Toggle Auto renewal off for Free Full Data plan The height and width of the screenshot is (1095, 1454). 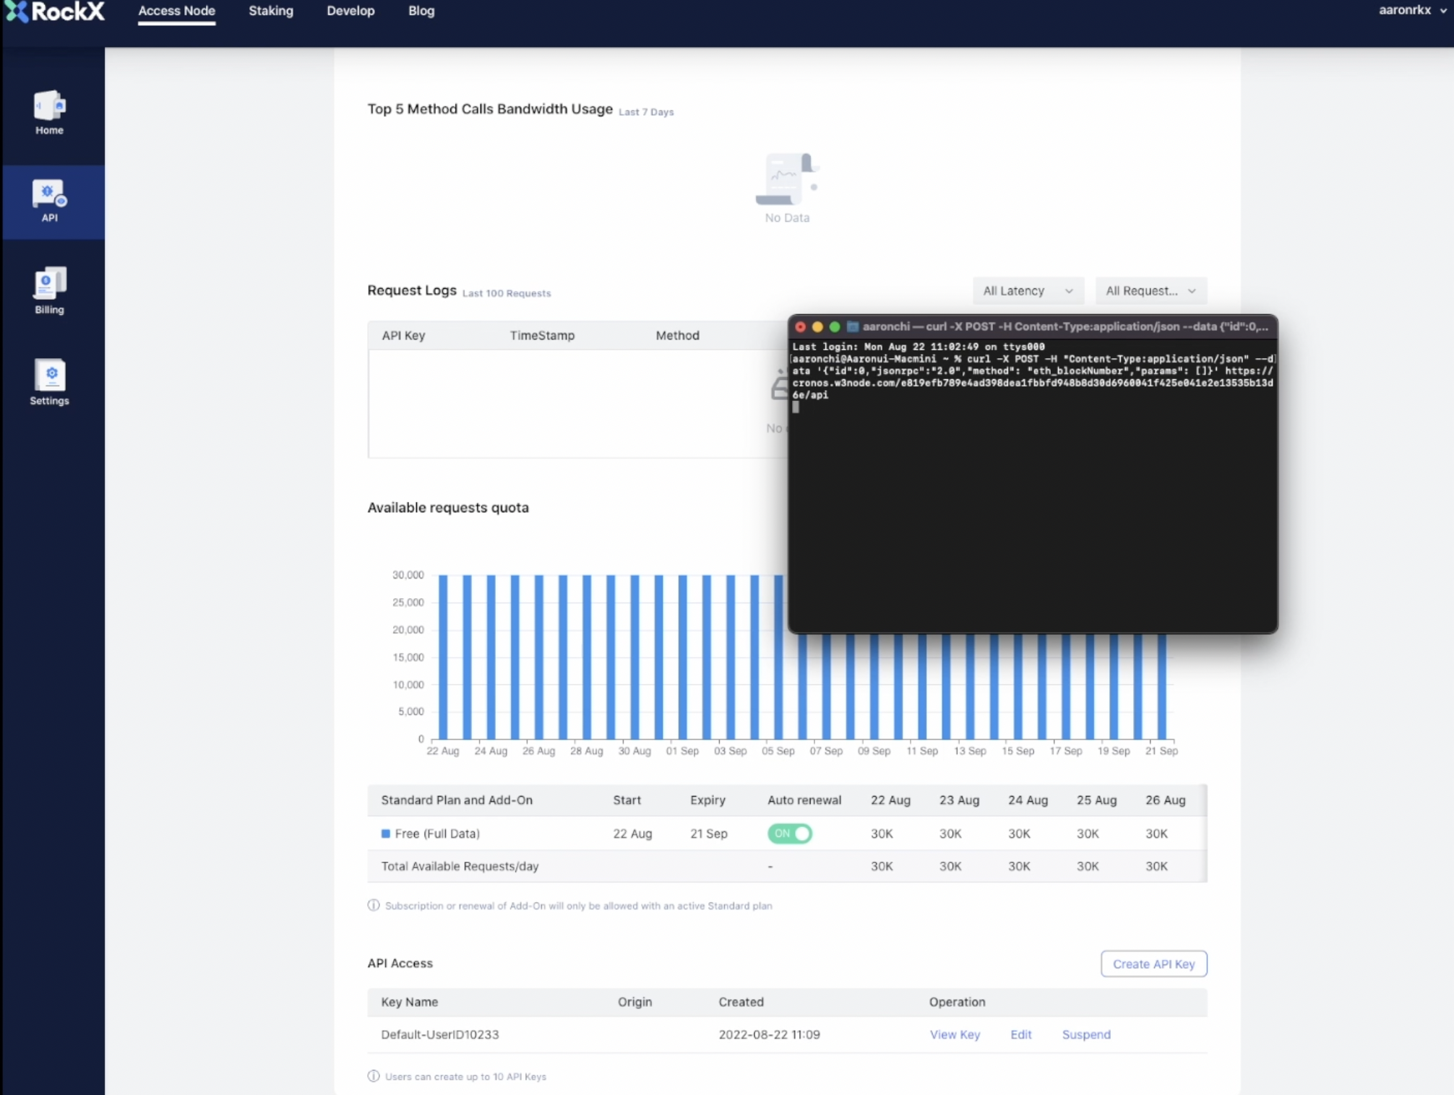[x=789, y=834]
